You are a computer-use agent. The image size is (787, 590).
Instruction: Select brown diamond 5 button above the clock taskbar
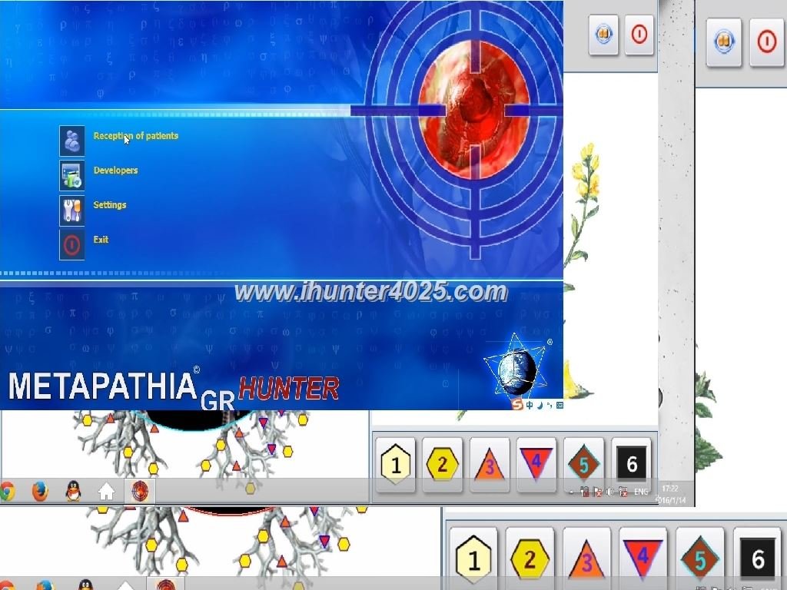tap(584, 464)
